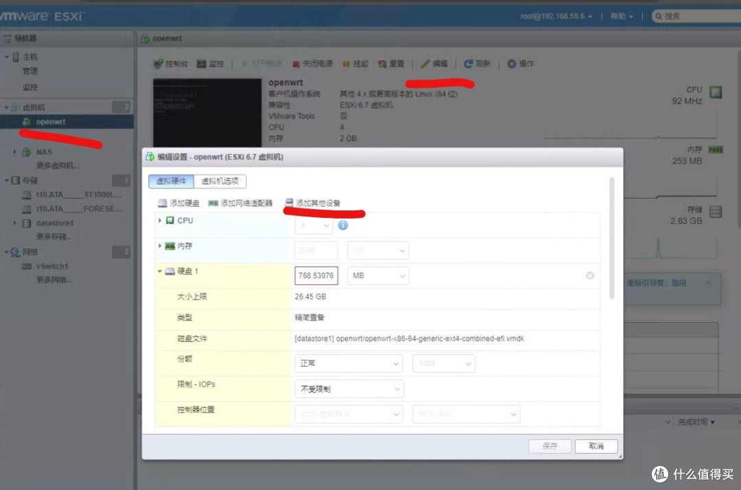Switch to 虚拟硬件 tab

pos(171,181)
